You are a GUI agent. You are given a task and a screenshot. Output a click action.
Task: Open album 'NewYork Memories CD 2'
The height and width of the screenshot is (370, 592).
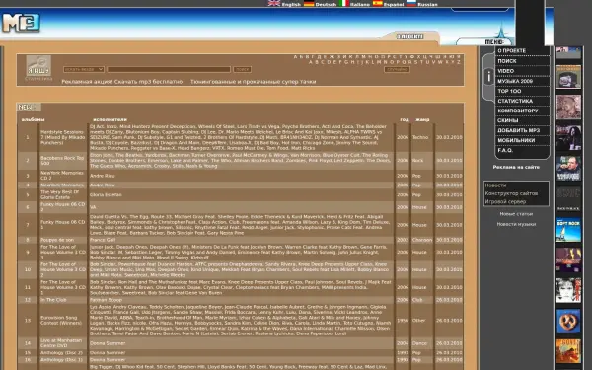62,176
